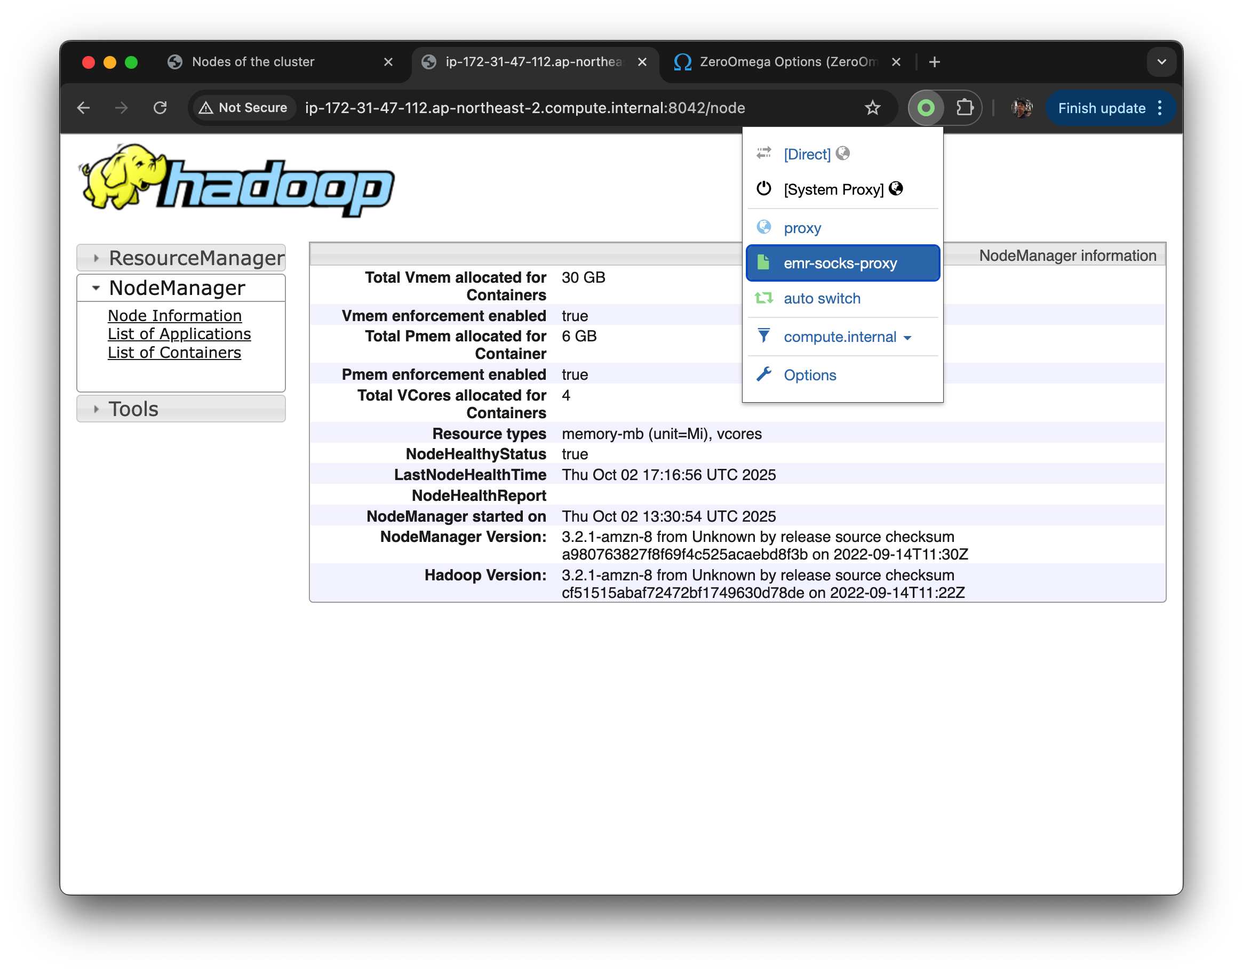Image resolution: width=1243 pixels, height=974 pixels.
Task: Open a new tab with plus icon
Action: [x=934, y=61]
